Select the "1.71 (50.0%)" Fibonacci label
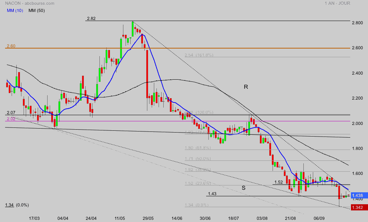The height and width of the screenshot is (222, 368). point(198,159)
